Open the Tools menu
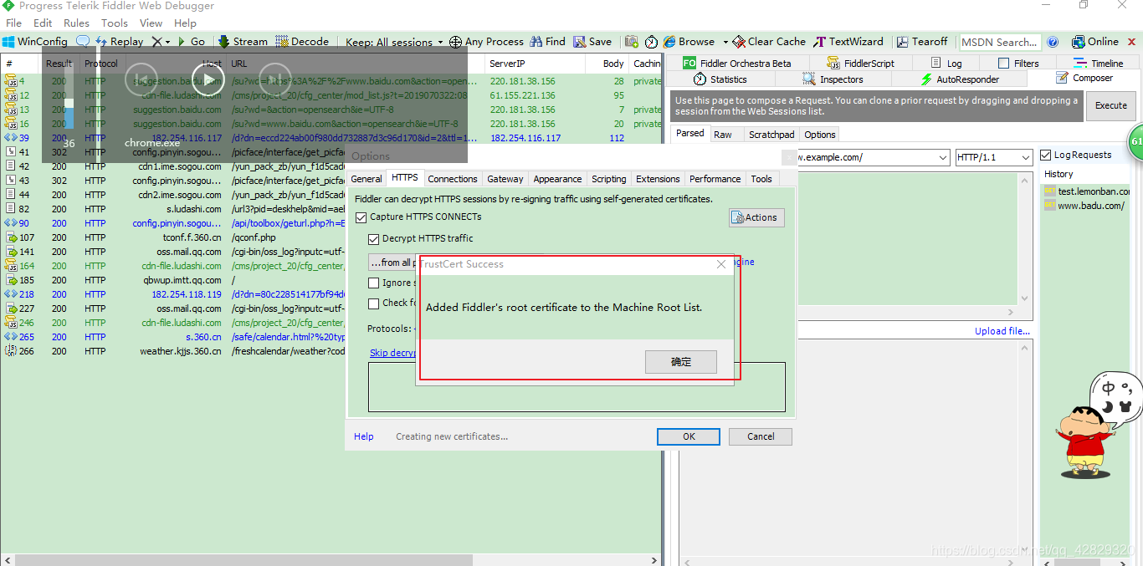The height and width of the screenshot is (566, 1143). click(115, 23)
